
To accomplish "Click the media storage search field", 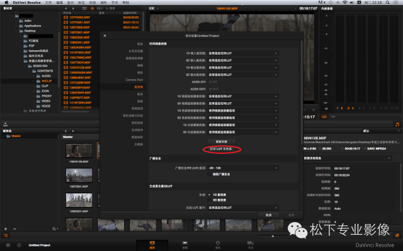I will (123, 8).
